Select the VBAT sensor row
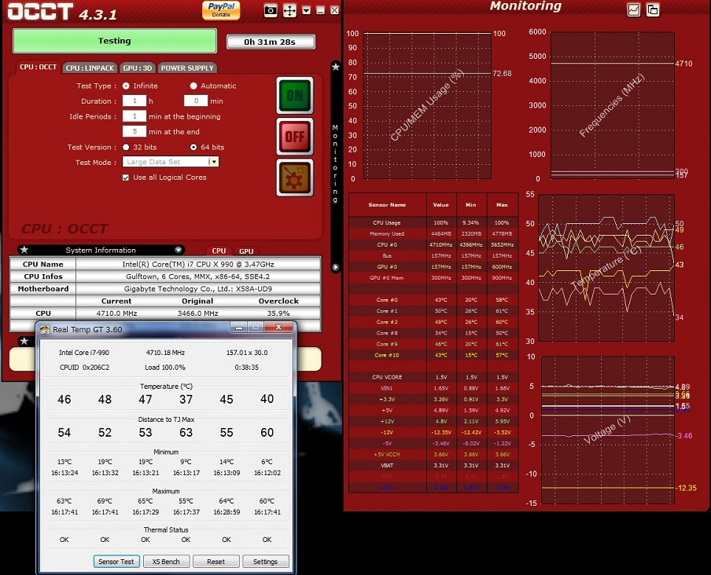711x575 pixels. point(433,466)
